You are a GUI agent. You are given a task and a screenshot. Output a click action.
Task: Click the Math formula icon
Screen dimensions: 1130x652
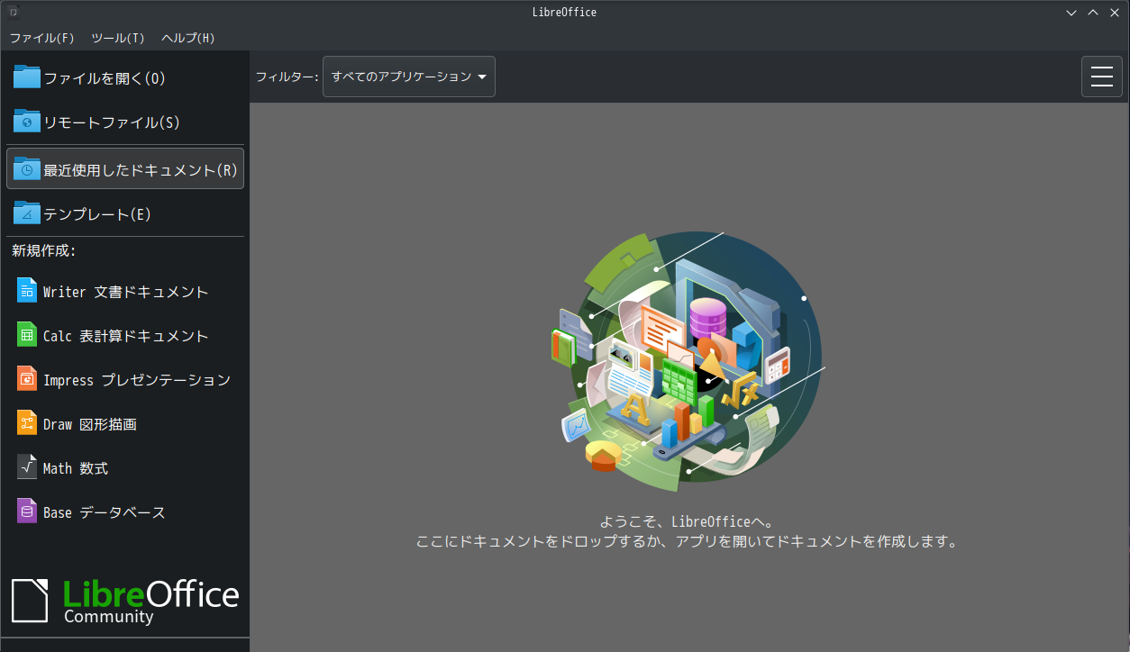click(27, 467)
